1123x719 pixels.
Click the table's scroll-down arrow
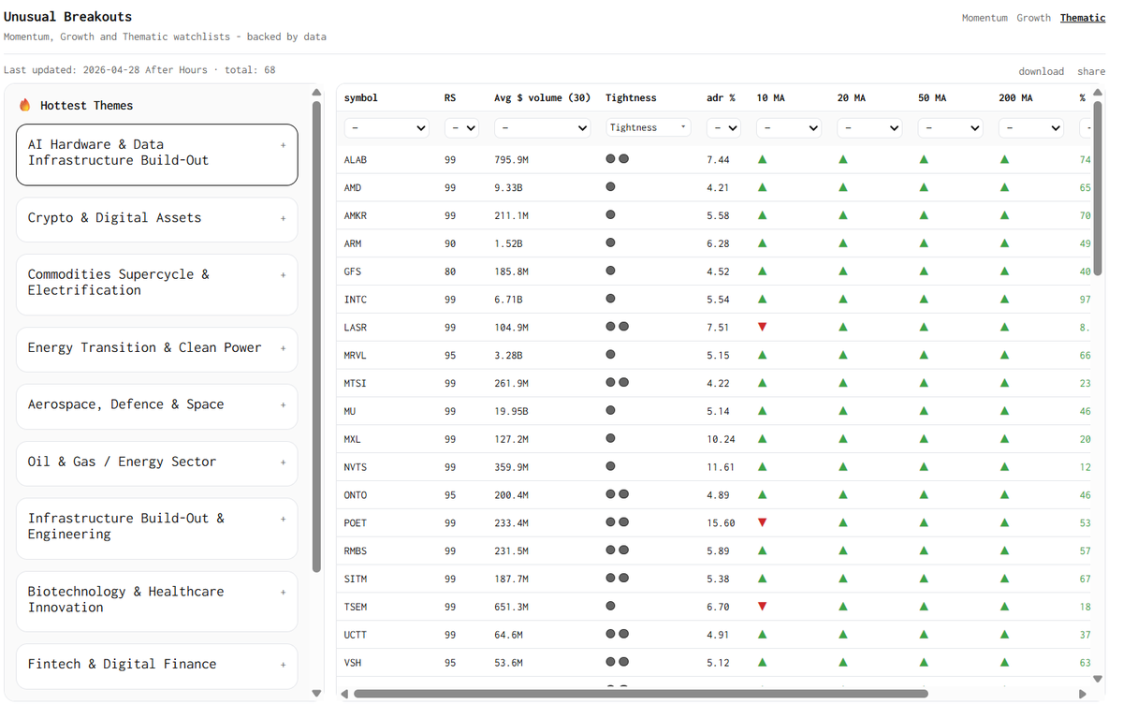1098,679
